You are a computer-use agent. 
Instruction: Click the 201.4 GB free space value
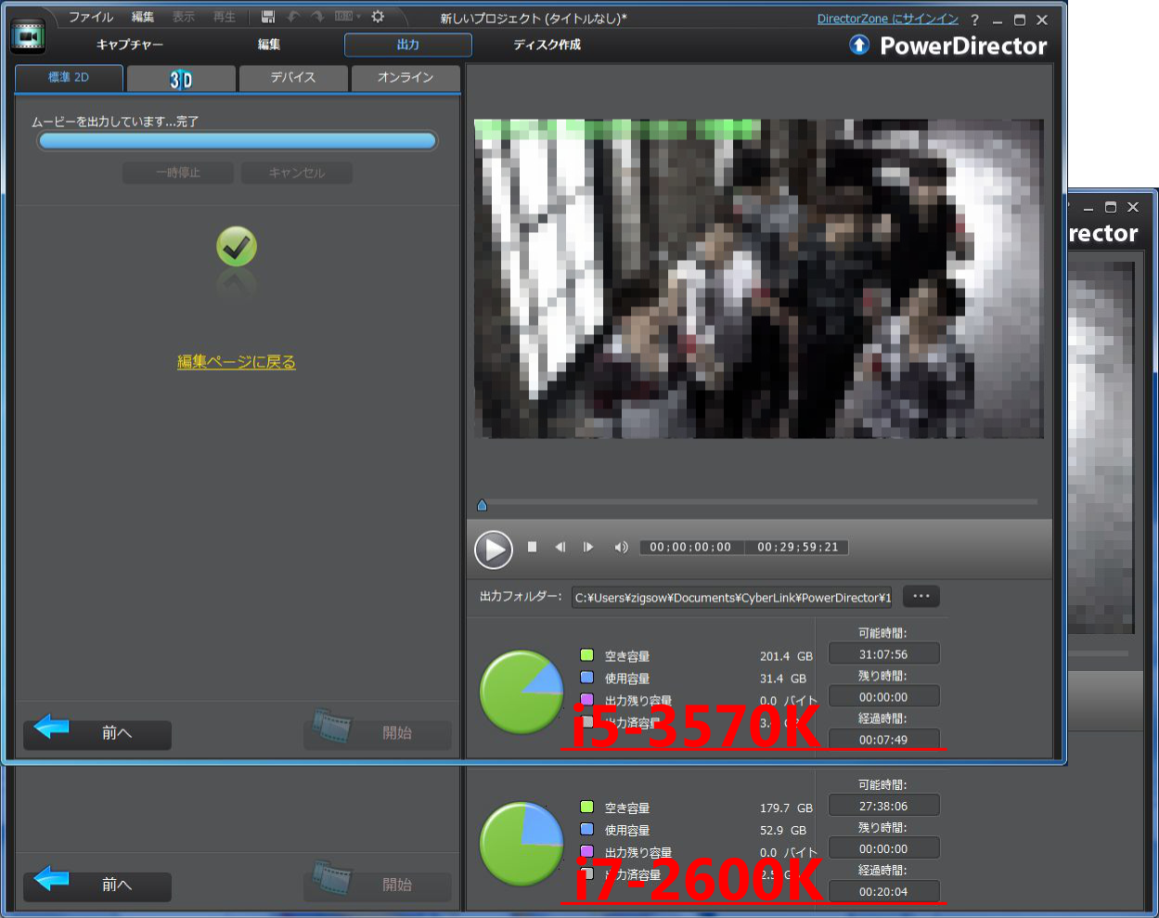coord(786,656)
